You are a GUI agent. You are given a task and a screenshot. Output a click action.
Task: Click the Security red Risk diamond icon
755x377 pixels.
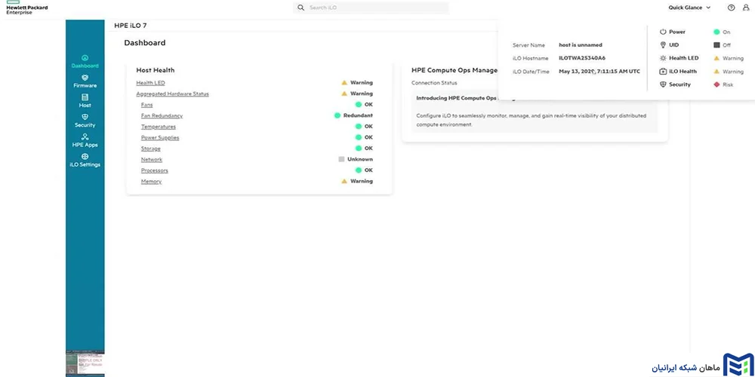click(x=716, y=84)
